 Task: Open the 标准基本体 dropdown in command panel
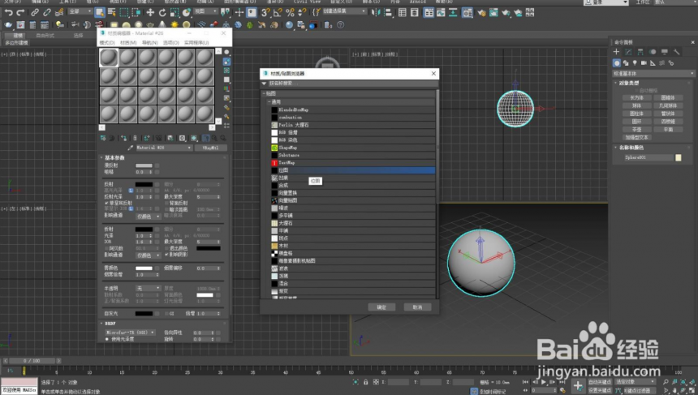point(653,73)
